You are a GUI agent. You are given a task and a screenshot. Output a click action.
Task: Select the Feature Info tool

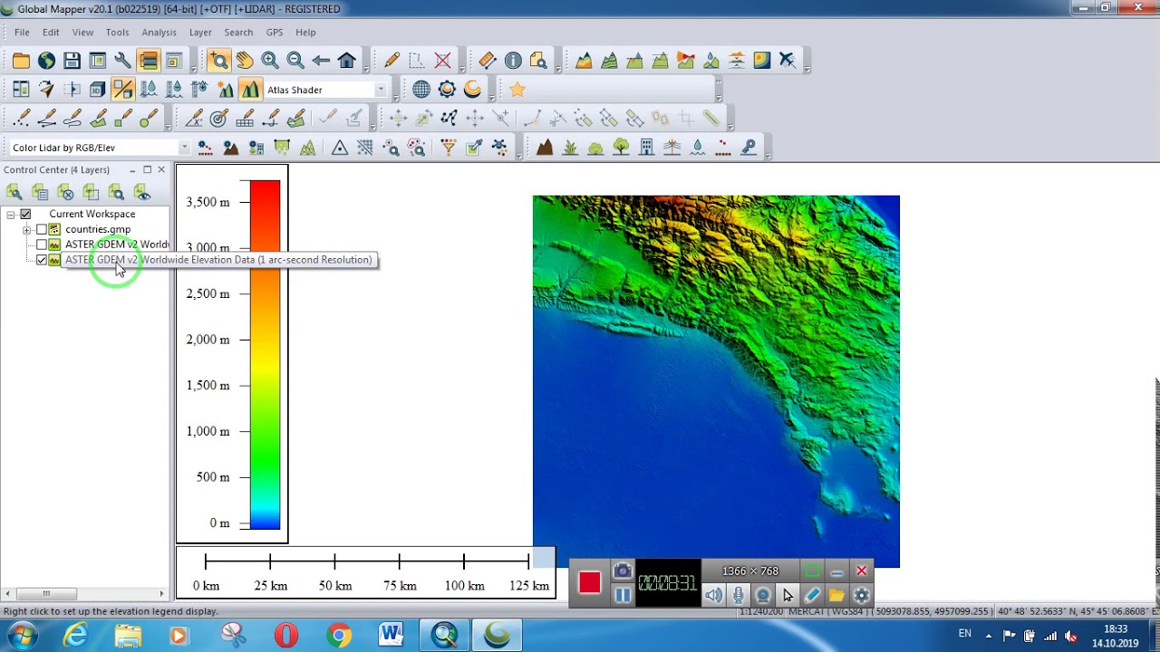point(512,61)
